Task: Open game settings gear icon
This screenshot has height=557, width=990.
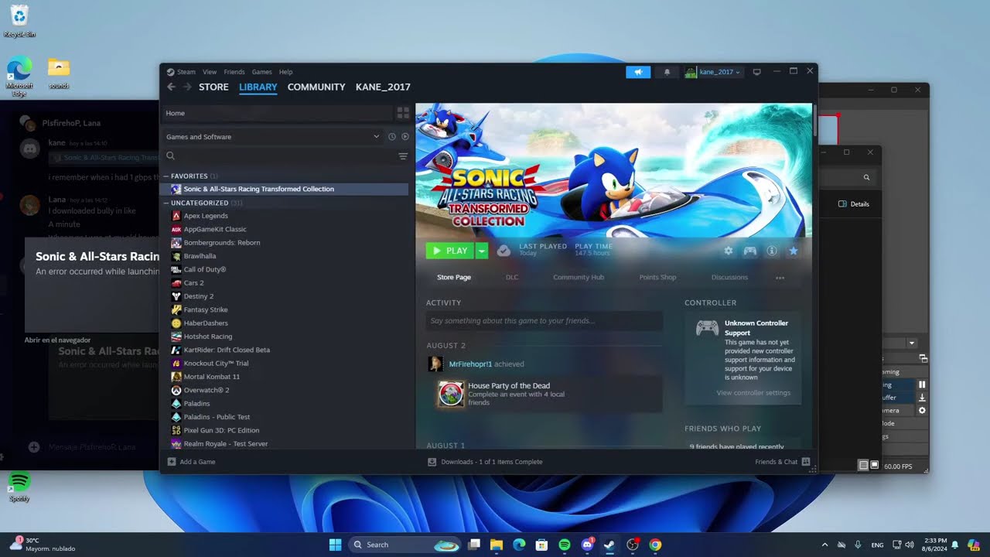Action: point(728,251)
